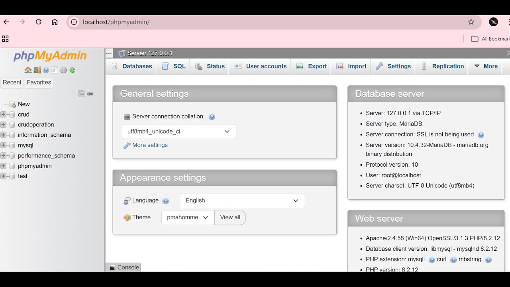Click the phpMyAdmin home icon

(28, 70)
